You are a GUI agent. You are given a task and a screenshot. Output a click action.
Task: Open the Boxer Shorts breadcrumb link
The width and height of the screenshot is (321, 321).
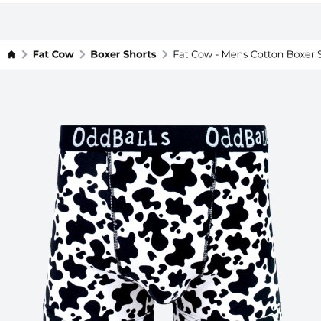[x=123, y=54]
